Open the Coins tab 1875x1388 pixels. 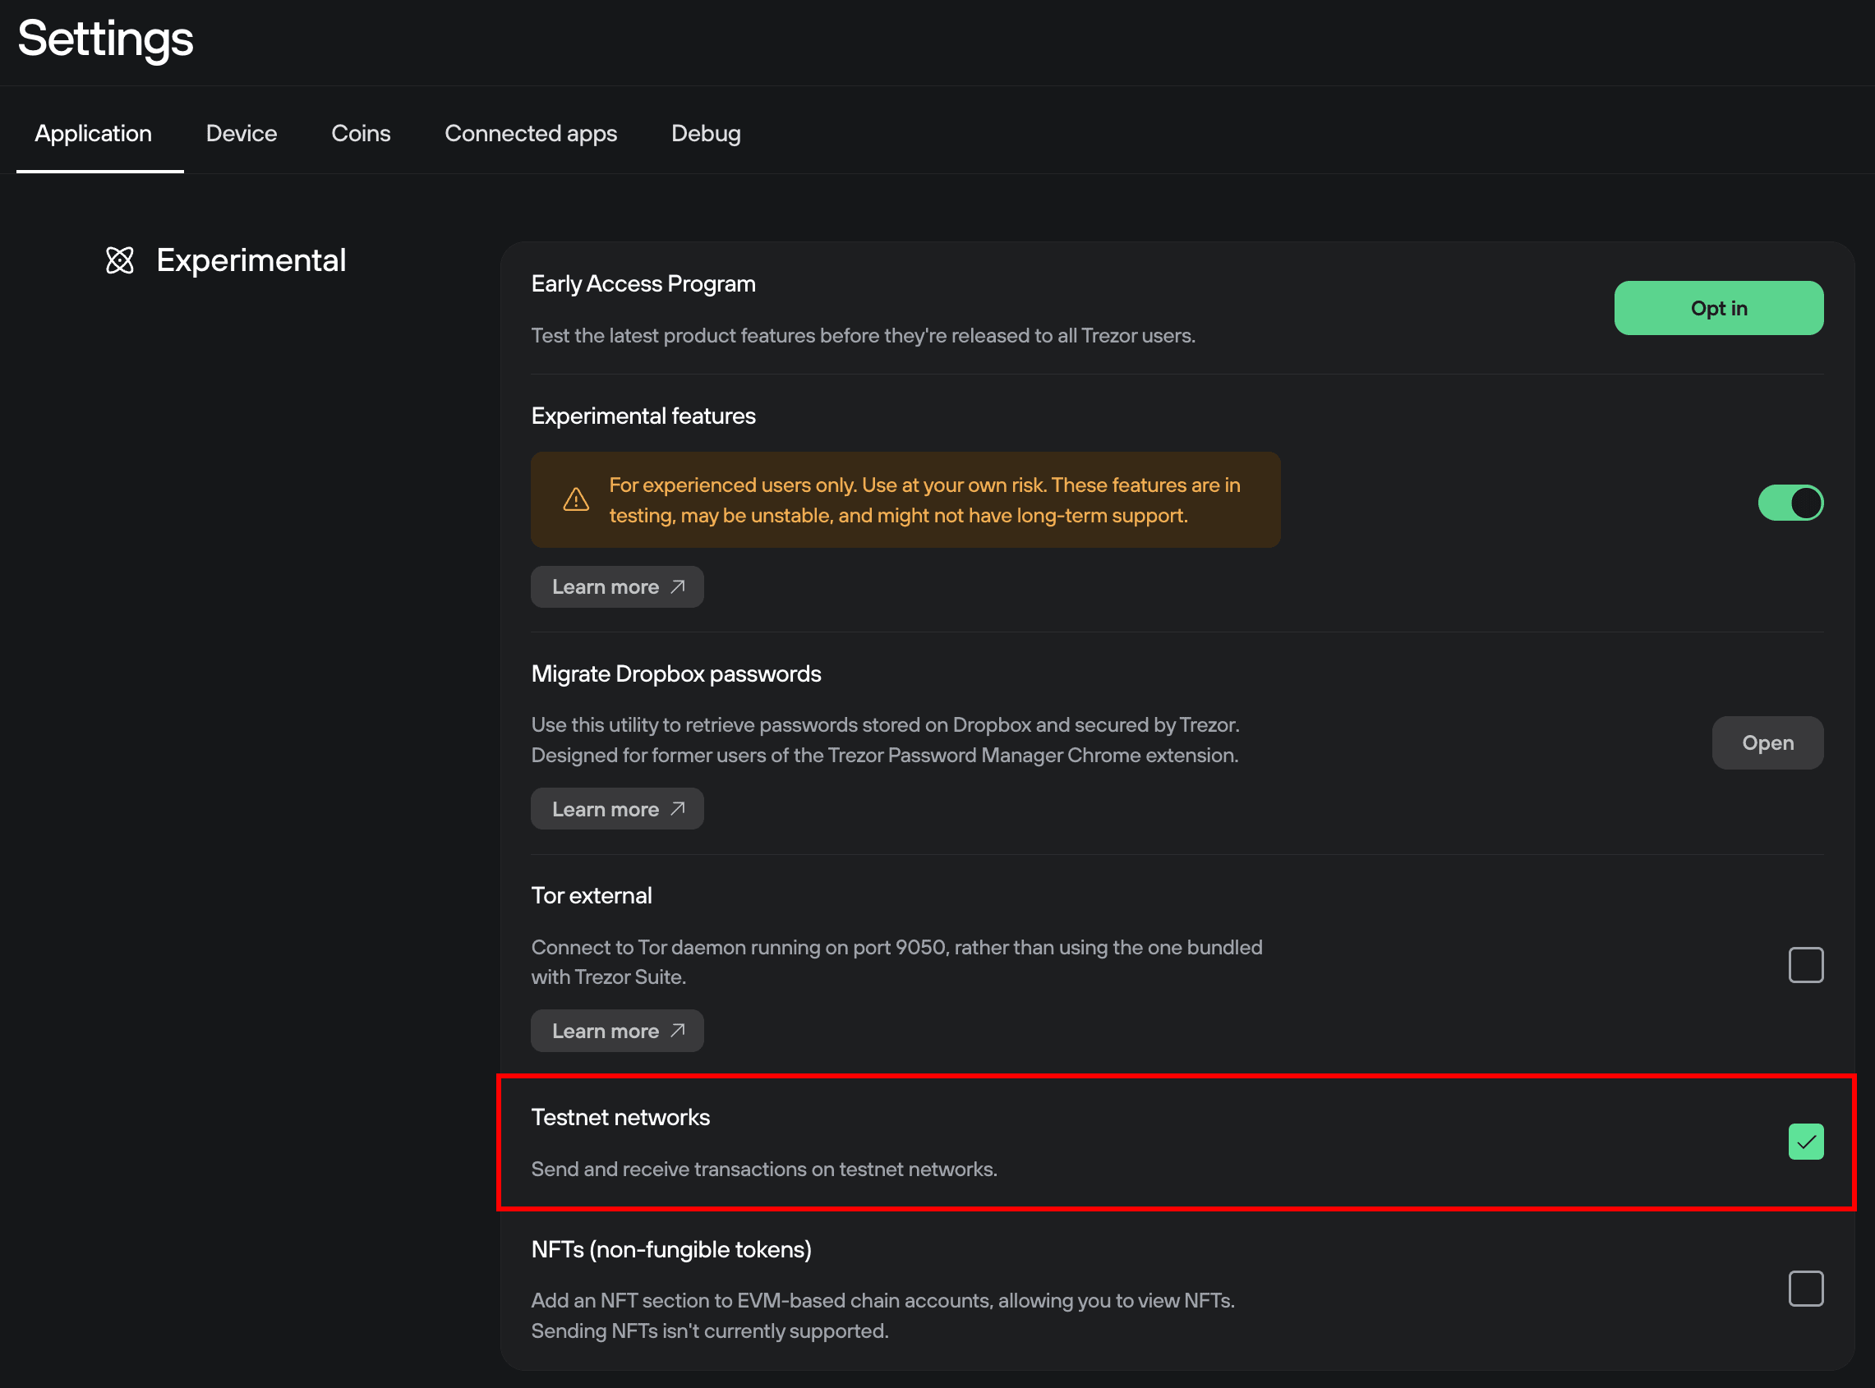[x=361, y=134]
